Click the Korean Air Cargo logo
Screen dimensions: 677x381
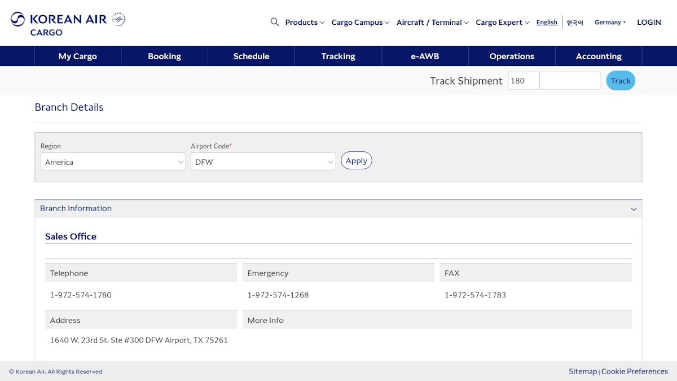click(x=59, y=24)
